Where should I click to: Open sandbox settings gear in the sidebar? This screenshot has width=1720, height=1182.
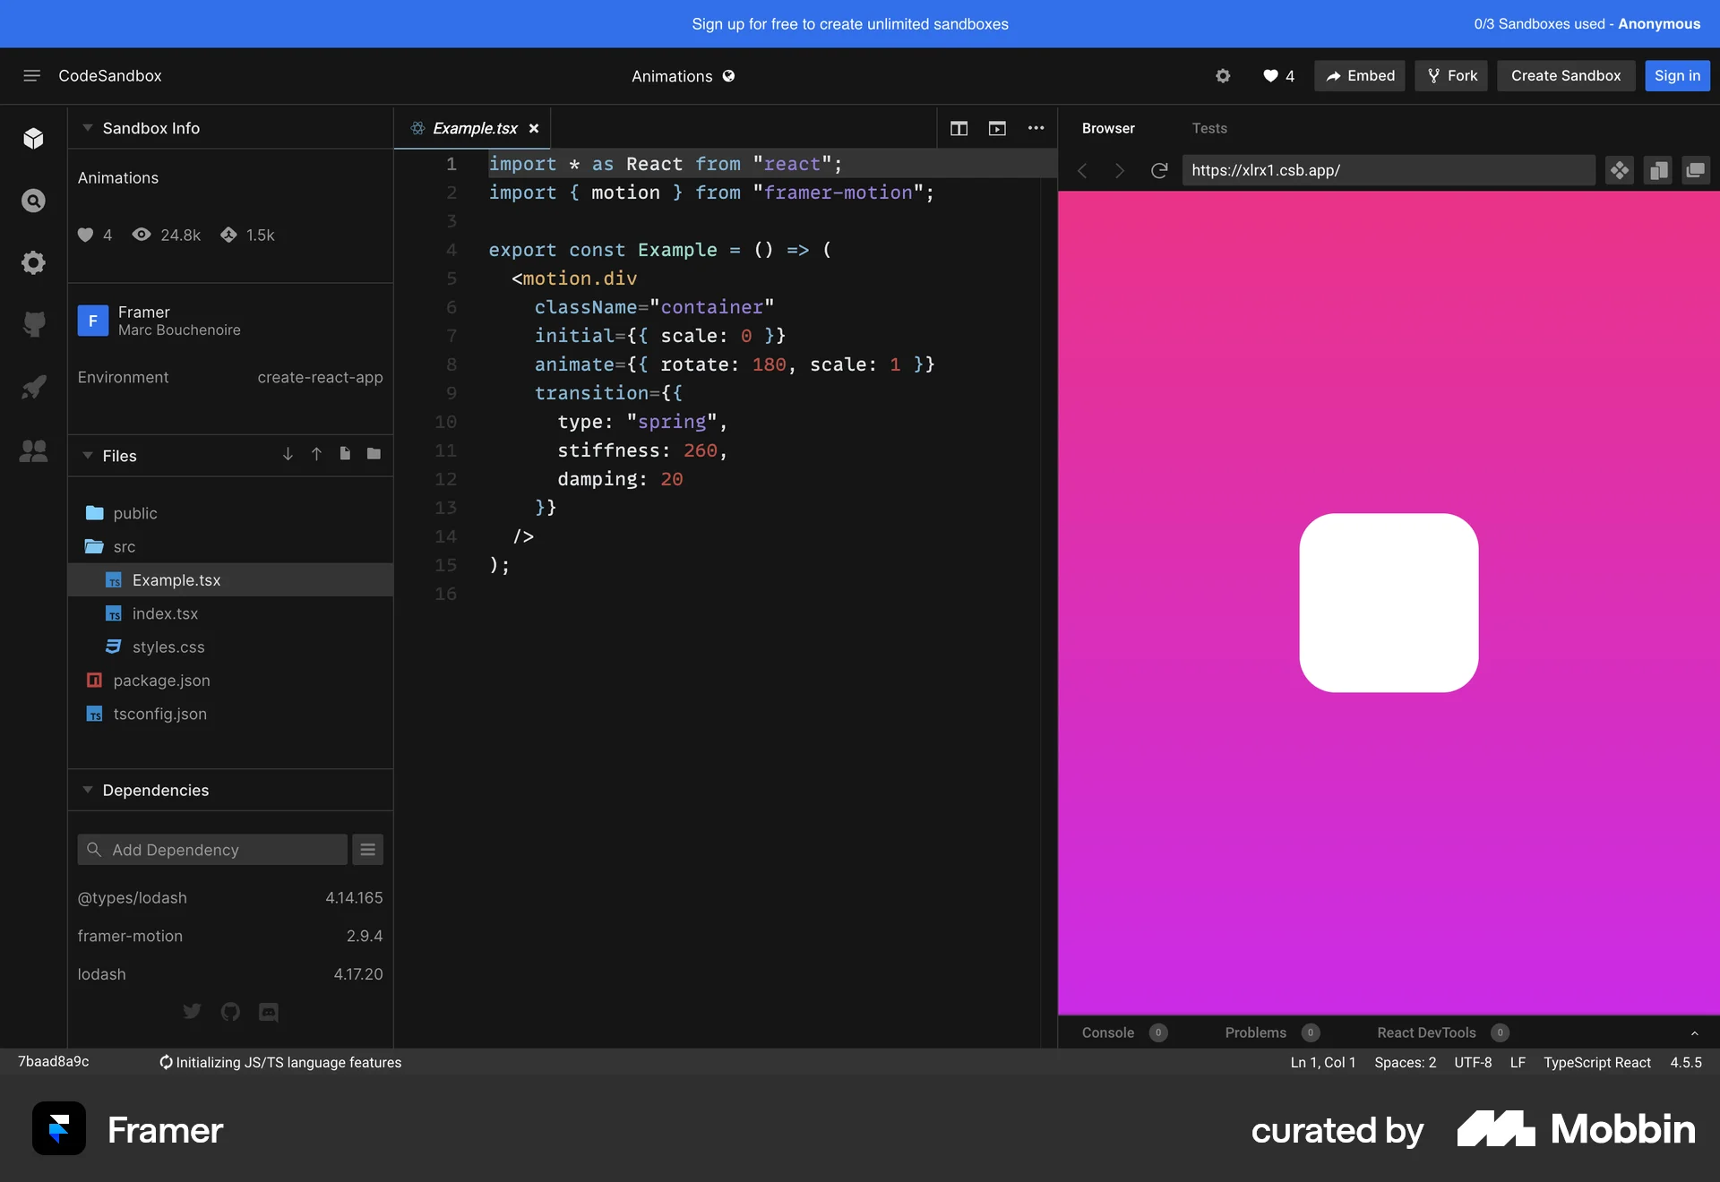33,262
